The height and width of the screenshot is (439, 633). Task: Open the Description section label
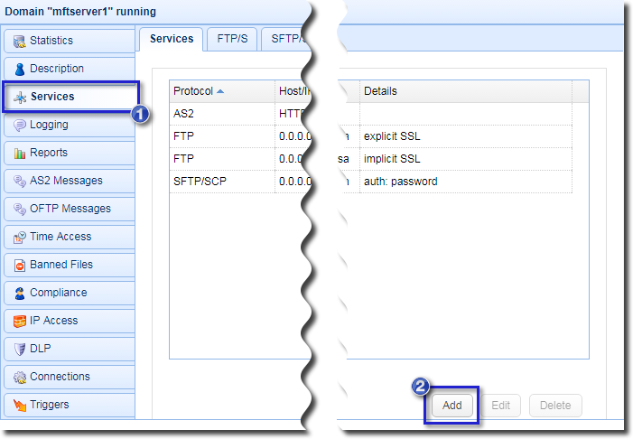coord(57,69)
